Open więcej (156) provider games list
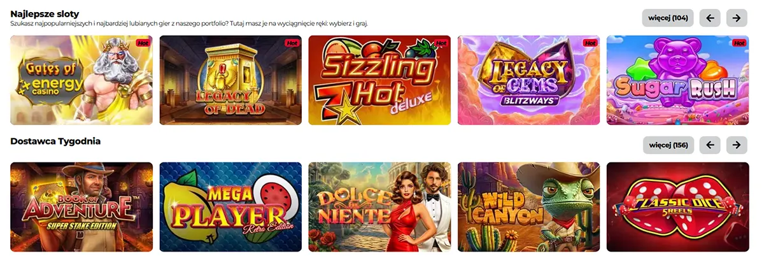 point(668,145)
